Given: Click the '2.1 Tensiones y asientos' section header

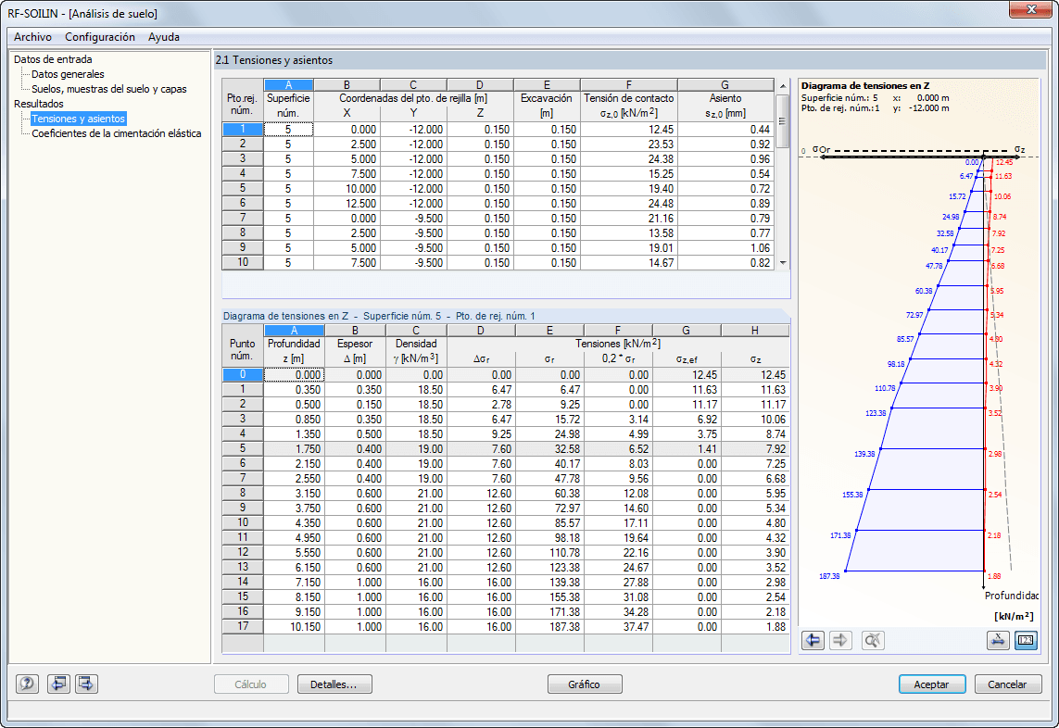Looking at the screenshot, I should (274, 60).
